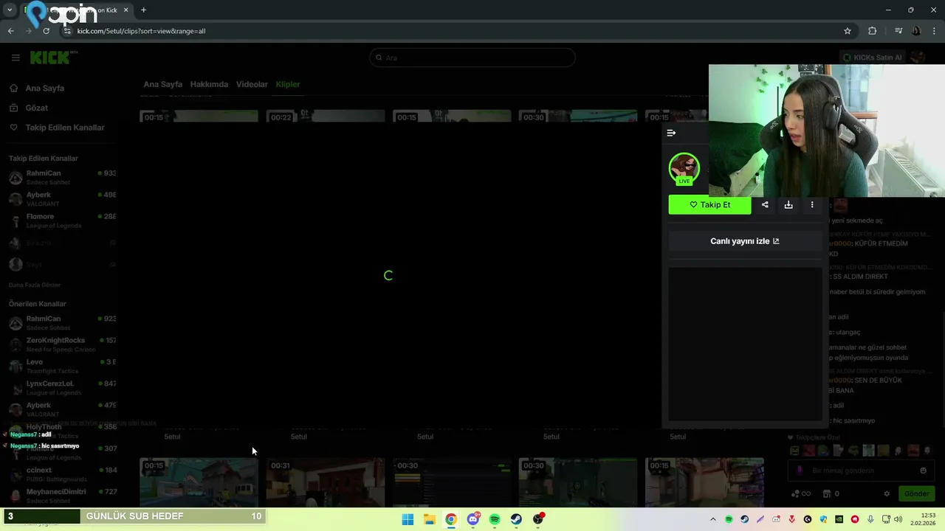This screenshot has width=945, height=531.
Task: Switch to the Videolar channel tab
Action: click(252, 84)
